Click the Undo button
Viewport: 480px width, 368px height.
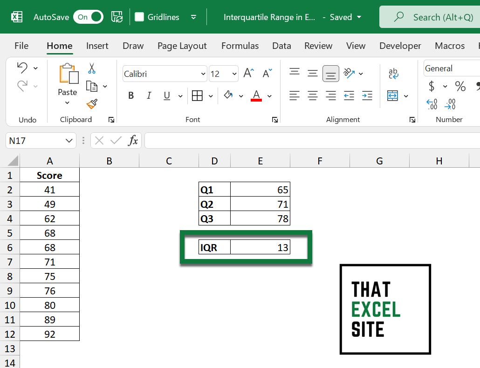pos(23,68)
